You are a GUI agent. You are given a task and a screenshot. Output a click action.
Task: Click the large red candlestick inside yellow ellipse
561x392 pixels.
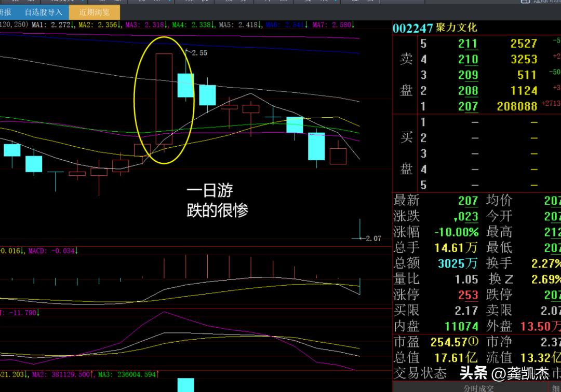[164, 99]
